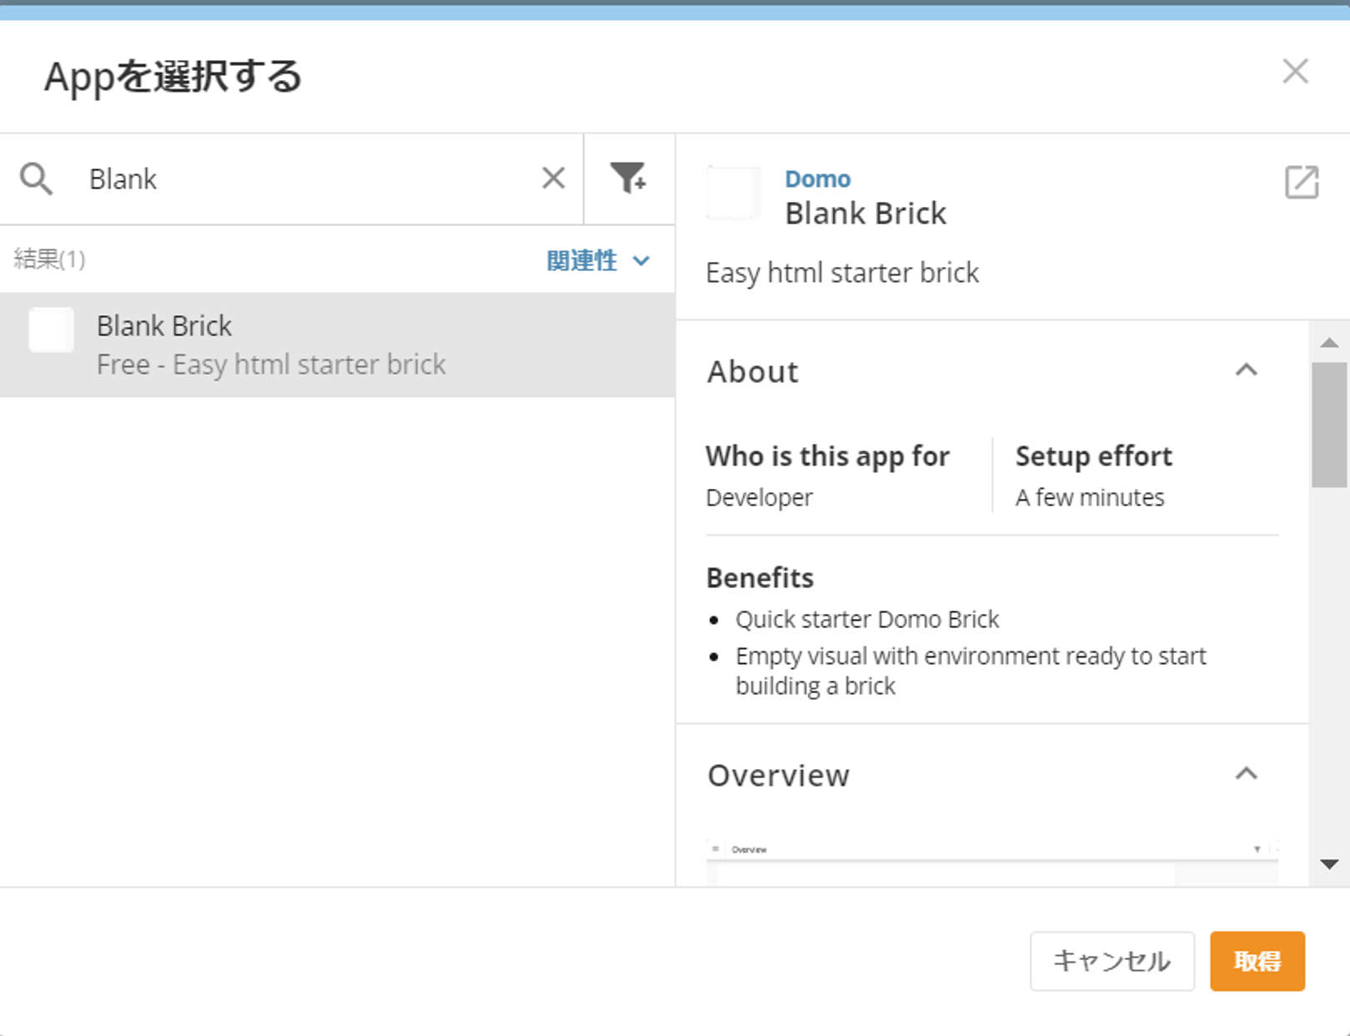
Task: Collapse the About section
Action: click(1247, 370)
